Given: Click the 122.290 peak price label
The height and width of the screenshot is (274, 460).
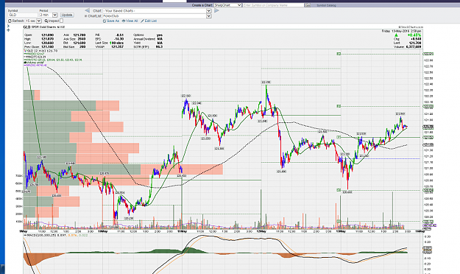Looking at the screenshot, I should coord(266,82).
